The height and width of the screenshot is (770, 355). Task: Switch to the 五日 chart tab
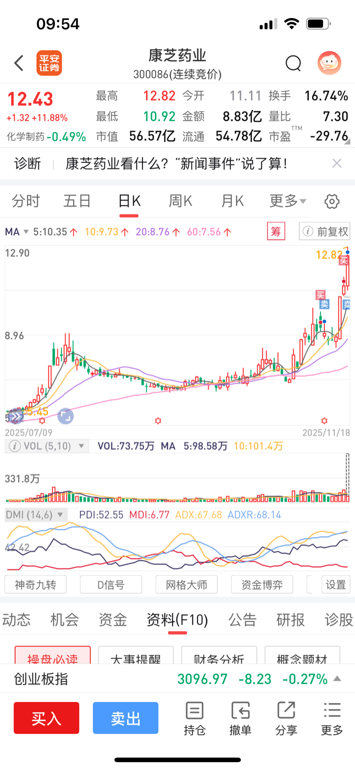point(77,201)
